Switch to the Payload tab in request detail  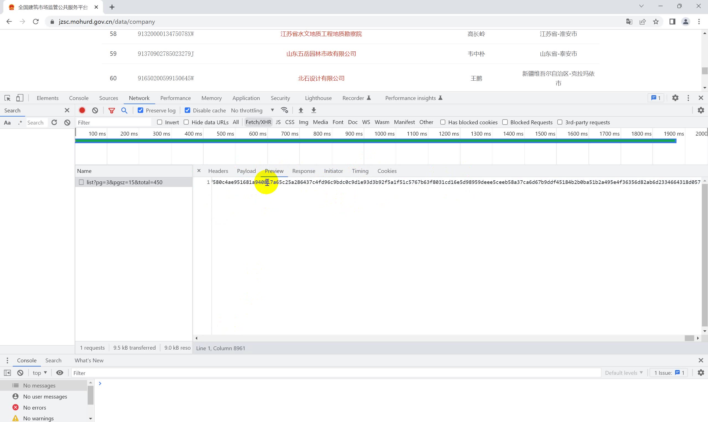[x=246, y=171]
